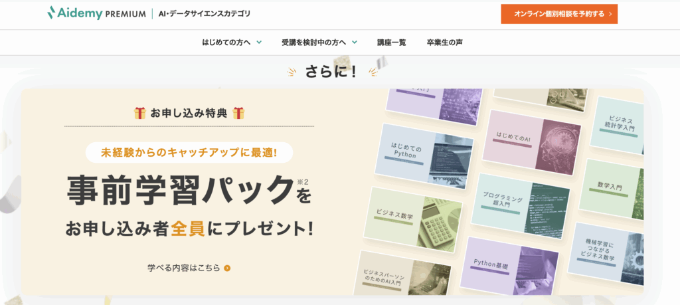Select the 数学入門 course card
680x305 pixels.
[x=613, y=189]
